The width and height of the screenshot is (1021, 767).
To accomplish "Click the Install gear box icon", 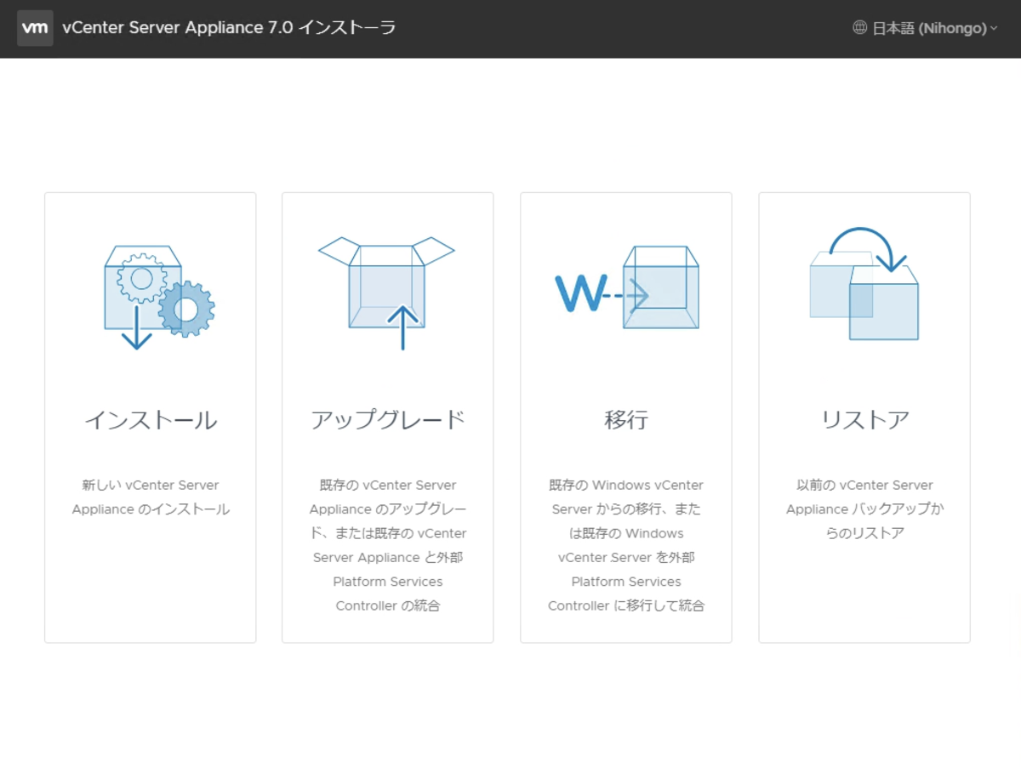I will pos(159,297).
